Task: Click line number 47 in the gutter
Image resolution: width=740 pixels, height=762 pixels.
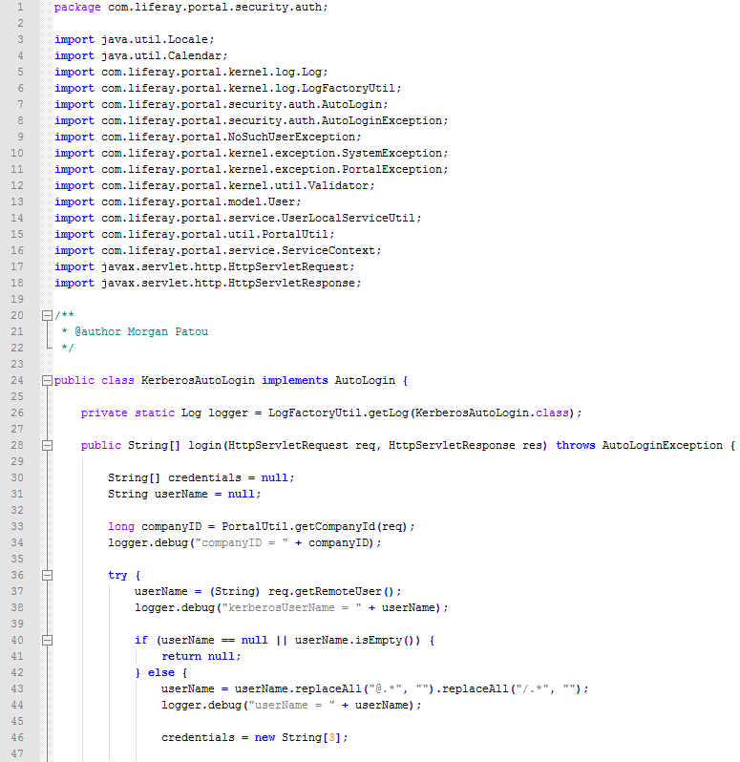Action: tap(17, 753)
